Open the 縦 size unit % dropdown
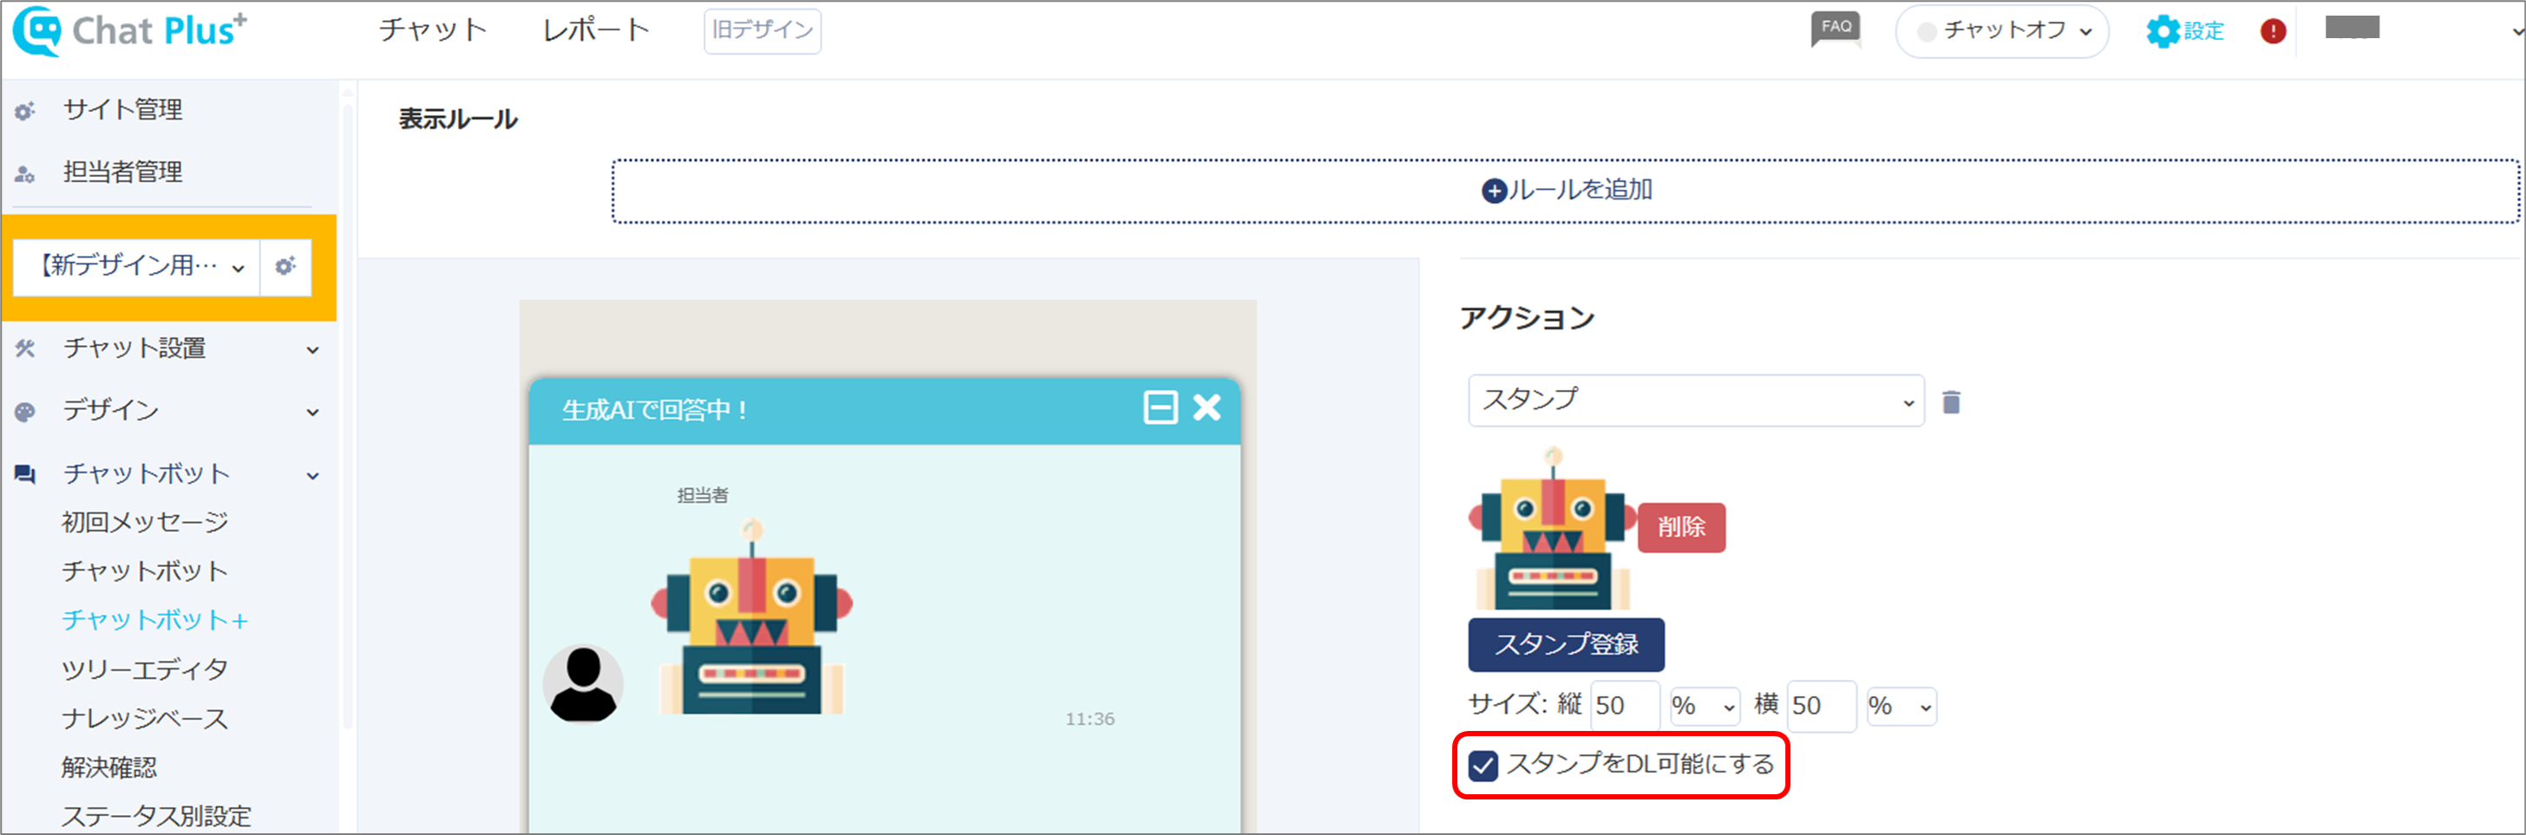Image resolution: width=2526 pixels, height=835 pixels. coord(1705,707)
